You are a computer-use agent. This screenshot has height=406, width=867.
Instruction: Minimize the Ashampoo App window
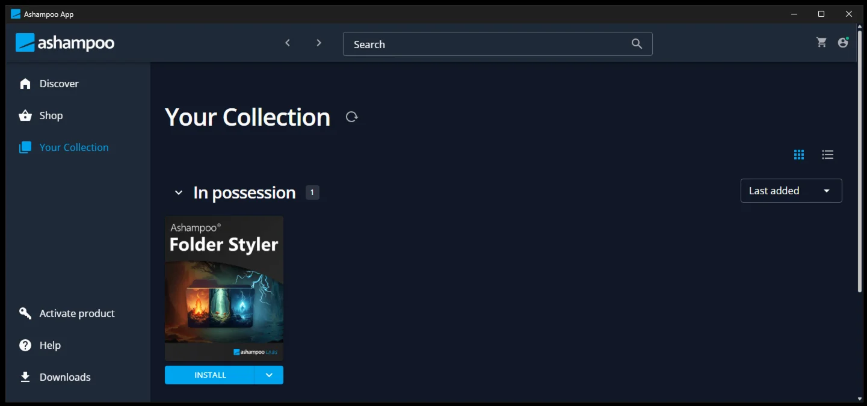(x=794, y=14)
